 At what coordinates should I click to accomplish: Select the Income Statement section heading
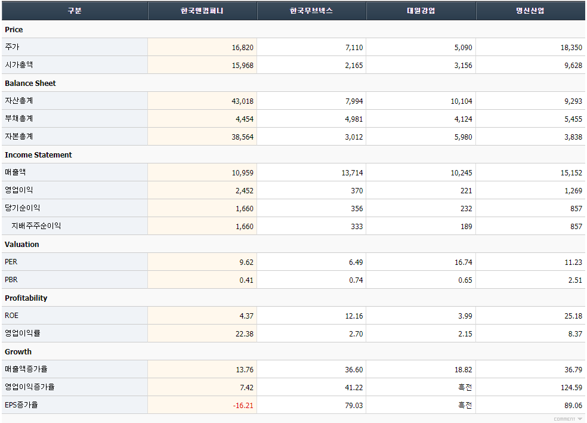click(38, 155)
